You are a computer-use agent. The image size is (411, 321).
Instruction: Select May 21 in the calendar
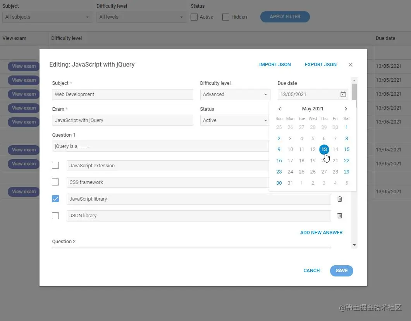tap(335, 160)
